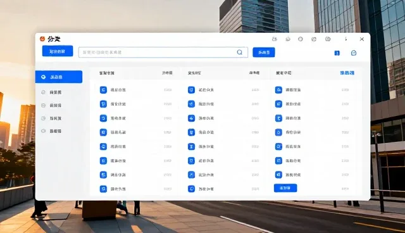405x233 pixels.
Task: Click the blue icon in the last row, middle column
Action: [x=191, y=189]
